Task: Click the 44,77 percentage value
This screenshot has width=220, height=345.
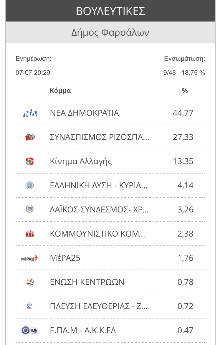Action: [183, 113]
